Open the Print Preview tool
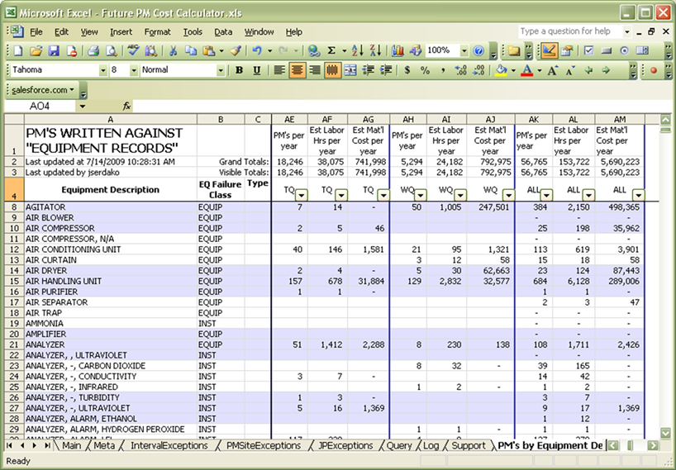676x470 pixels. pyautogui.click(x=112, y=51)
